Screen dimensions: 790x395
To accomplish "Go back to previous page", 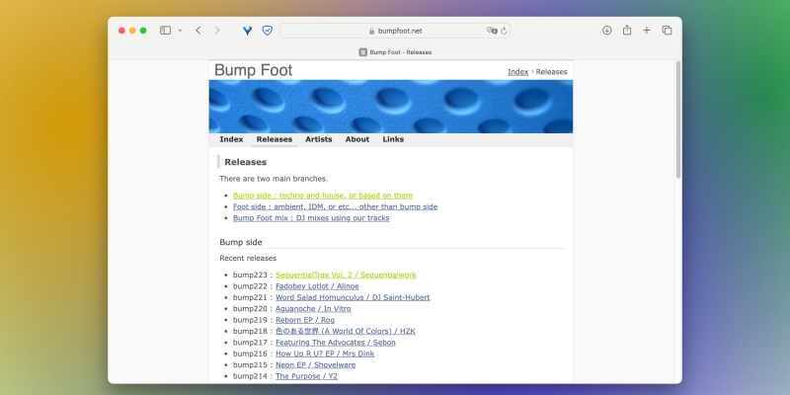I will (198, 31).
